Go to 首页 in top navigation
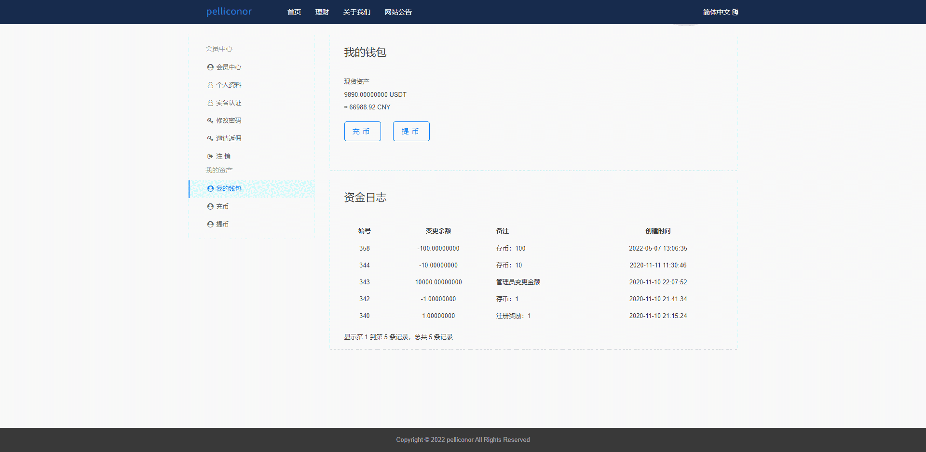This screenshot has height=452, width=926. [x=294, y=12]
